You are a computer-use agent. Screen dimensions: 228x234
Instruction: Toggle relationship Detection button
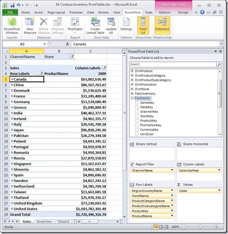click(162, 26)
